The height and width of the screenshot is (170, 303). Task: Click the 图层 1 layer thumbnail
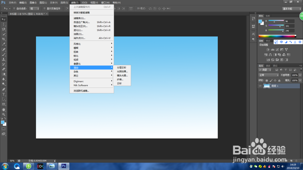click(267, 86)
